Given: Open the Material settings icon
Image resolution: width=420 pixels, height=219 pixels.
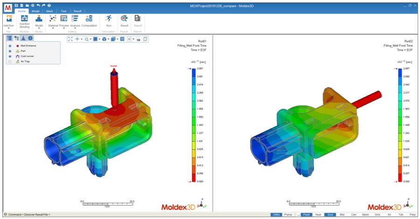Looking at the screenshot, I should (53, 18).
